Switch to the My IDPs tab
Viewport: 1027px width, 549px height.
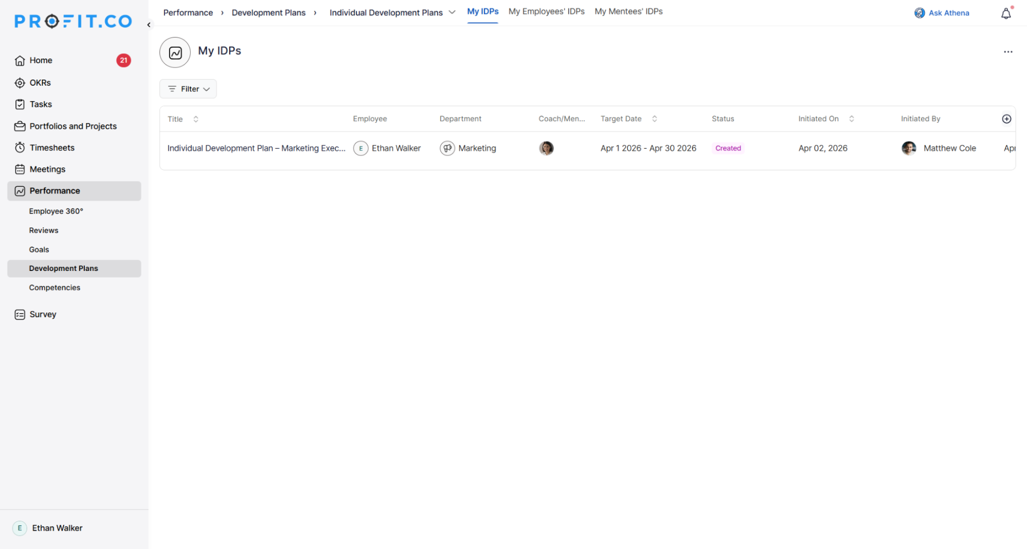[482, 11]
